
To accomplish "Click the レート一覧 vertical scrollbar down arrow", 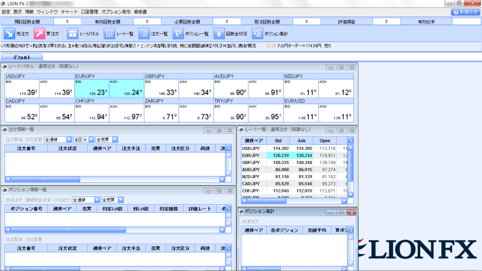I will pos(350,194).
